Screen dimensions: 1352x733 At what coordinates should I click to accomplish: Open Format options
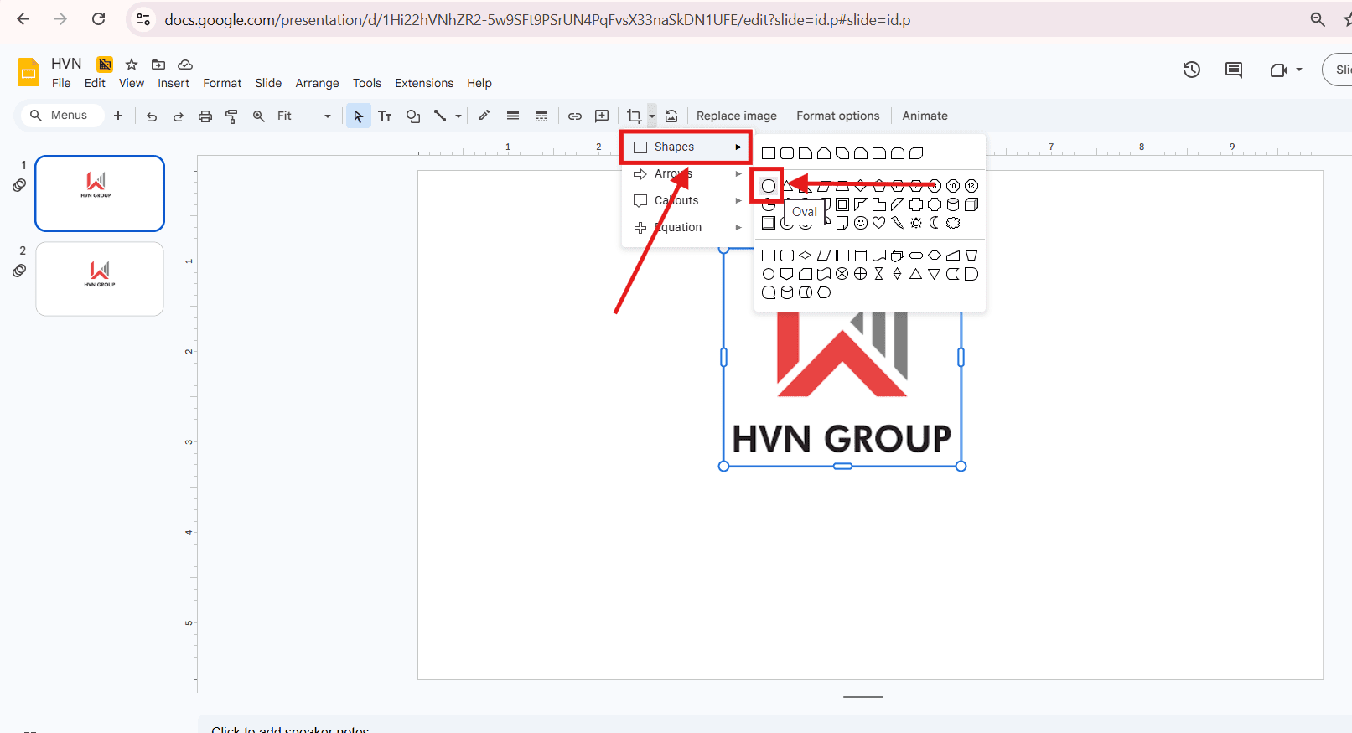(x=837, y=116)
